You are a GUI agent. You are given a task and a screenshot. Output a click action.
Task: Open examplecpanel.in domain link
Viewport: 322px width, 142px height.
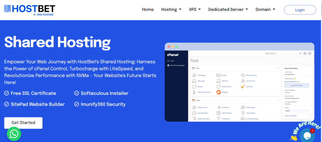[292, 81]
